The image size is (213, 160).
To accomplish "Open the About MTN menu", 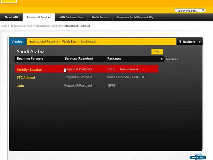I will pos(11,17).
